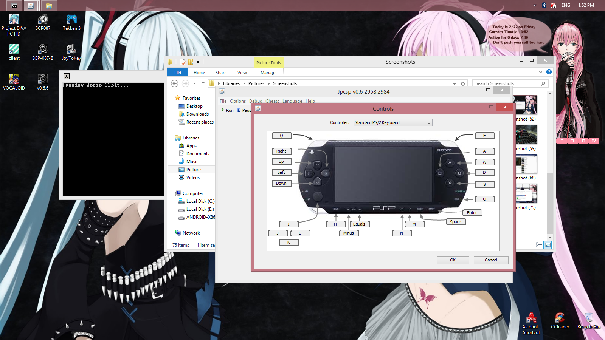Screen dimensions: 605x340
Task: Click OK in the Controls dialog
Action: [453, 260]
